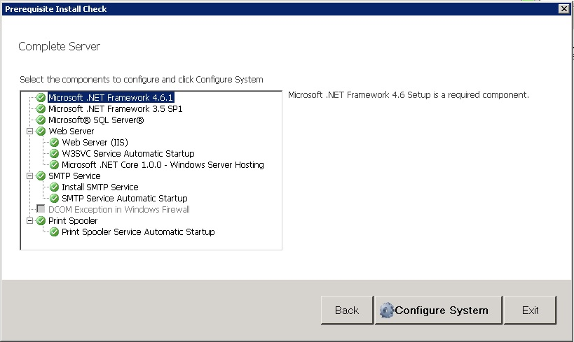Image resolution: width=574 pixels, height=342 pixels.
Task: Select Microsoft .NET Framework 3.5 SP1 item
Action: click(x=116, y=109)
